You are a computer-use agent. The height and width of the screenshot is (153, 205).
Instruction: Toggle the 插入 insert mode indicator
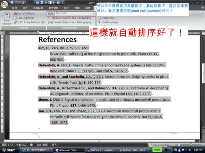coord(54,145)
